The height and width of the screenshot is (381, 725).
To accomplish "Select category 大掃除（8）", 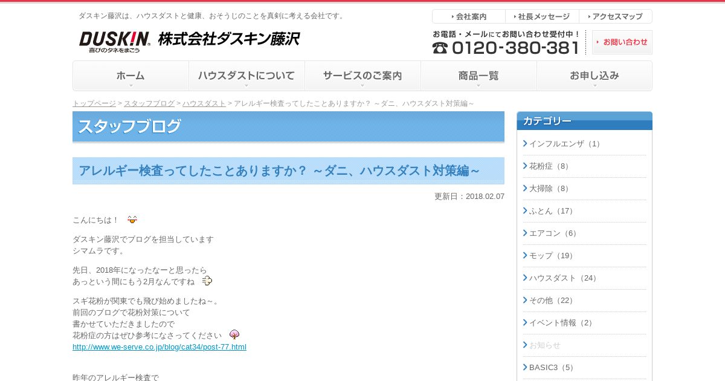I will (x=551, y=189).
